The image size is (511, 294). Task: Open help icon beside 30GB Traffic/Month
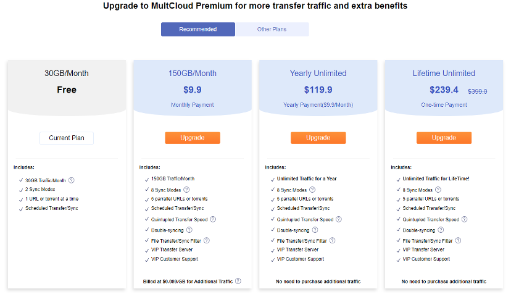[72, 180]
